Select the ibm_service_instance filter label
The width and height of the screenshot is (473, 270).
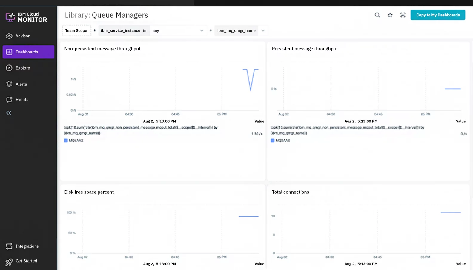coord(120,30)
